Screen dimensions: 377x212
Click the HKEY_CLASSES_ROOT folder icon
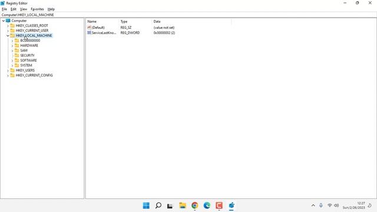[12, 25]
